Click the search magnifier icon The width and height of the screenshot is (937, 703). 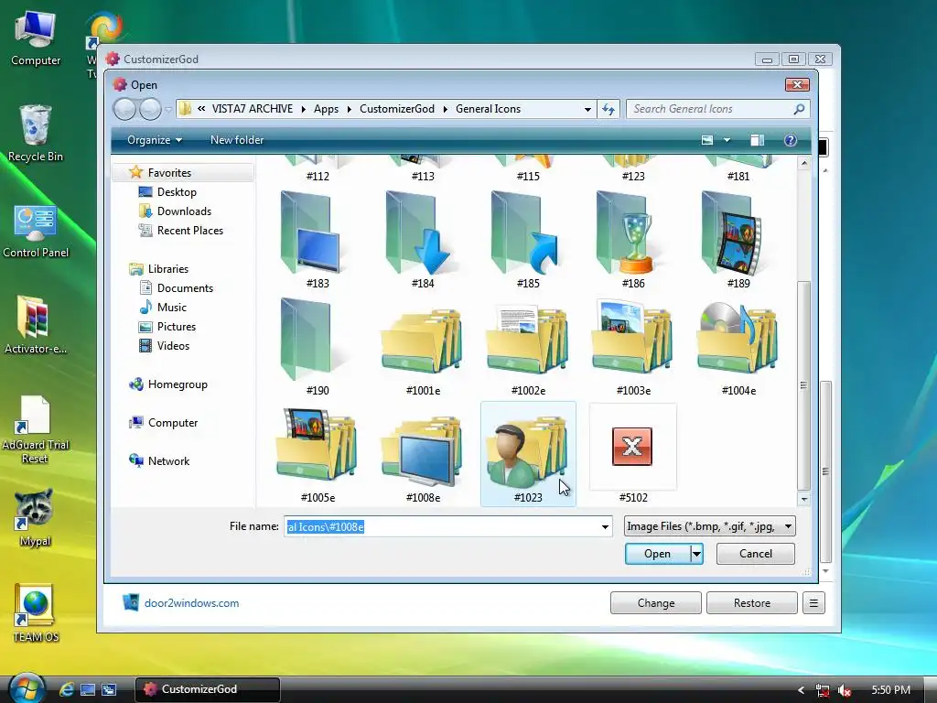pyautogui.click(x=799, y=109)
